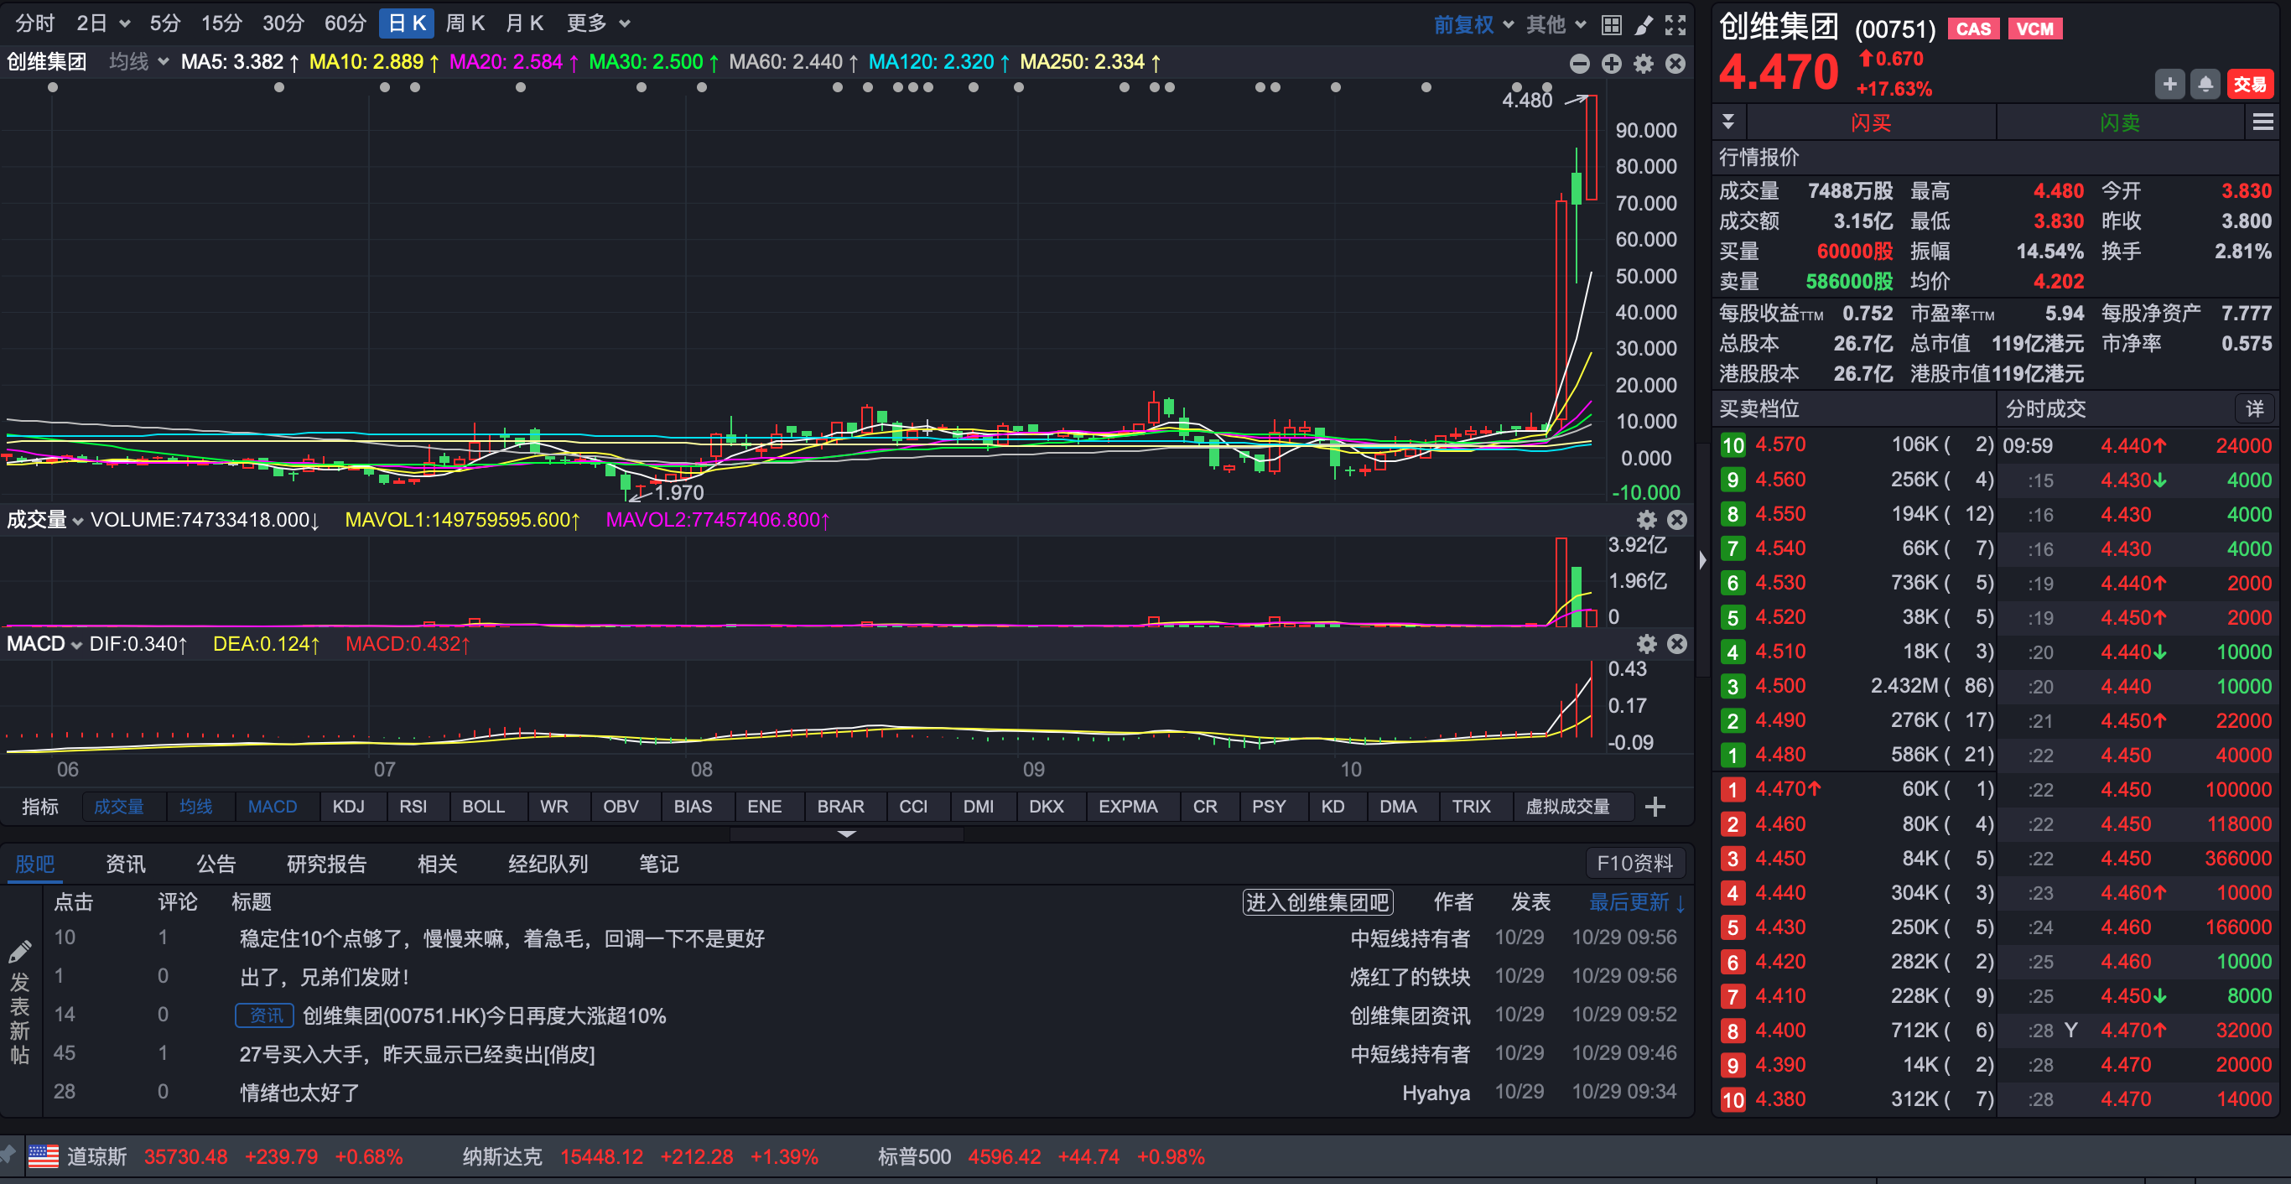Close the MACD indicator panel
2291x1184 pixels.
point(1676,644)
